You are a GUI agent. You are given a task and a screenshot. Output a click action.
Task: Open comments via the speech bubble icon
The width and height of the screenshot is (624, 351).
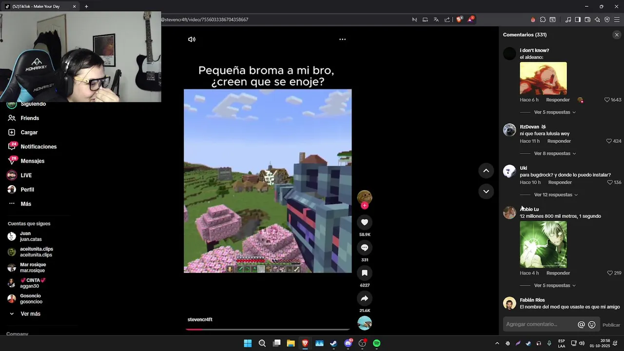[364, 248]
